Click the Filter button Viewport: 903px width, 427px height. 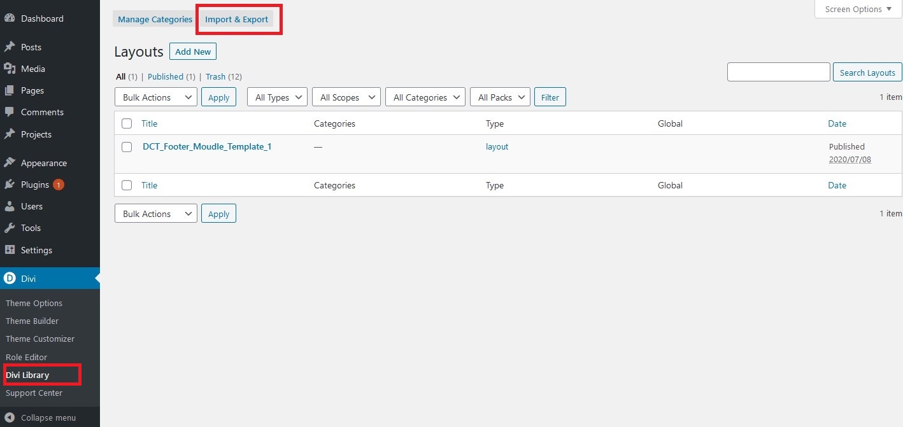[x=550, y=97]
